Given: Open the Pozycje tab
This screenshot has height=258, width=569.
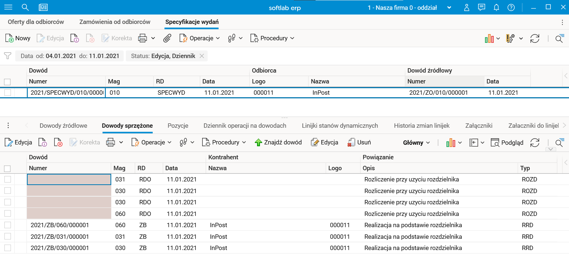Looking at the screenshot, I should point(178,126).
